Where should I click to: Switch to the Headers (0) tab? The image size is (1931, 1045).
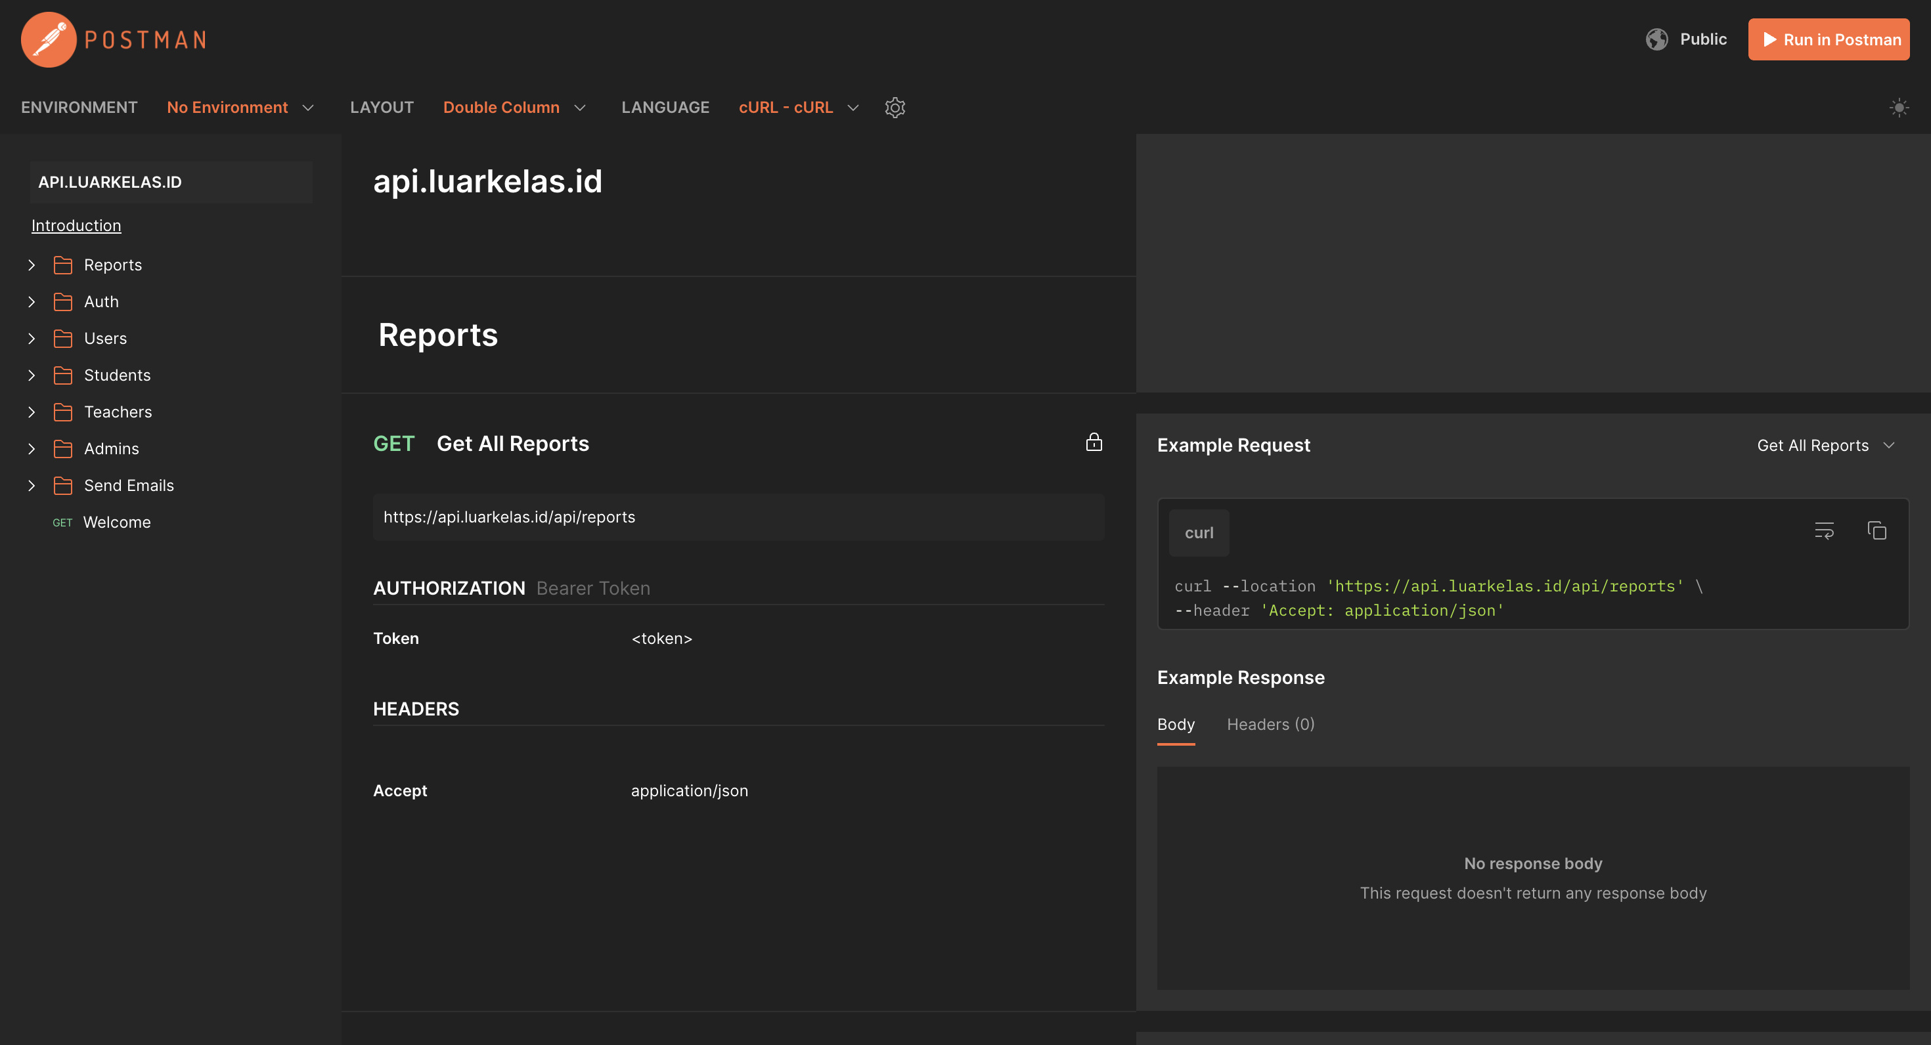pyautogui.click(x=1270, y=725)
